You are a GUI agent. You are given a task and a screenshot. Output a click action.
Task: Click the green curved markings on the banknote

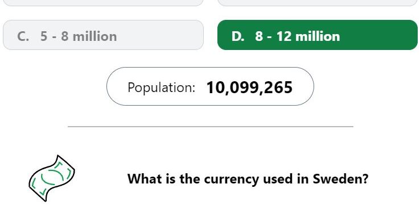52,177
